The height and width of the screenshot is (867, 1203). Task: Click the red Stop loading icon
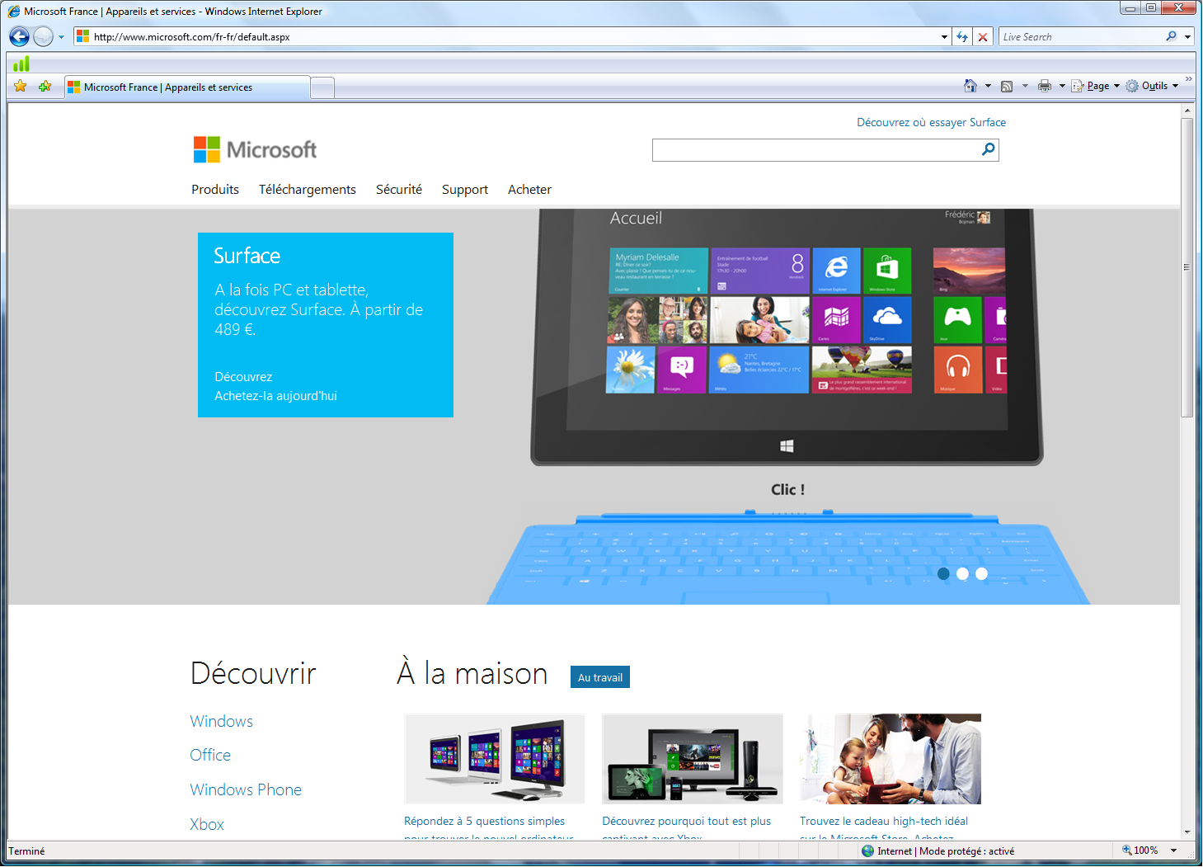[x=983, y=37]
